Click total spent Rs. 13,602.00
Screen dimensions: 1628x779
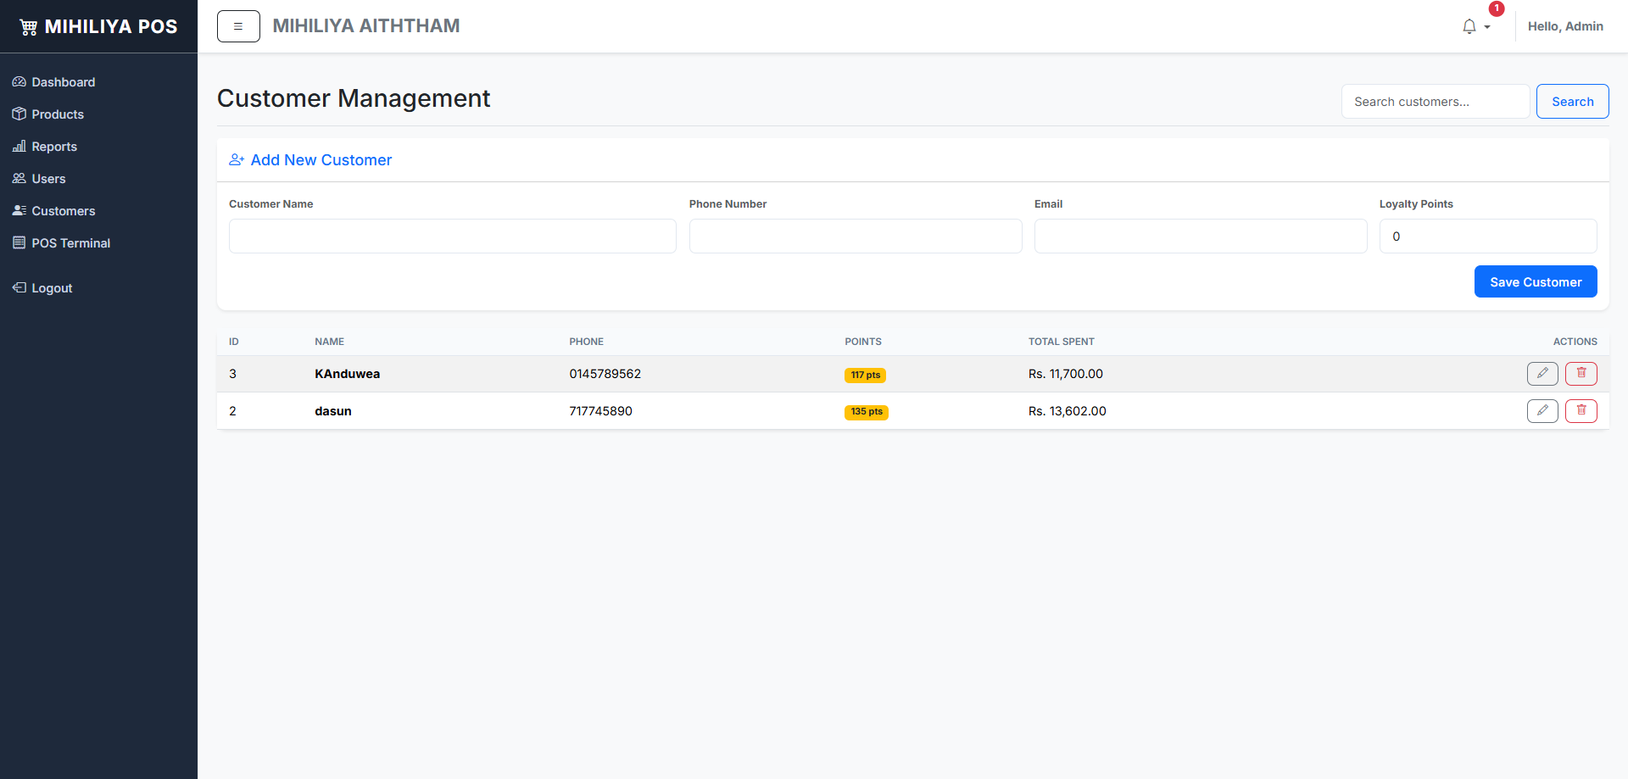tap(1068, 411)
